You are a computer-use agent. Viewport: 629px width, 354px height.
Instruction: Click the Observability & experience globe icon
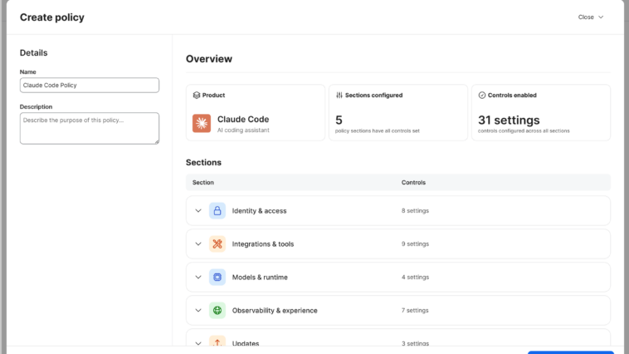pyautogui.click(x=217, y=310)
